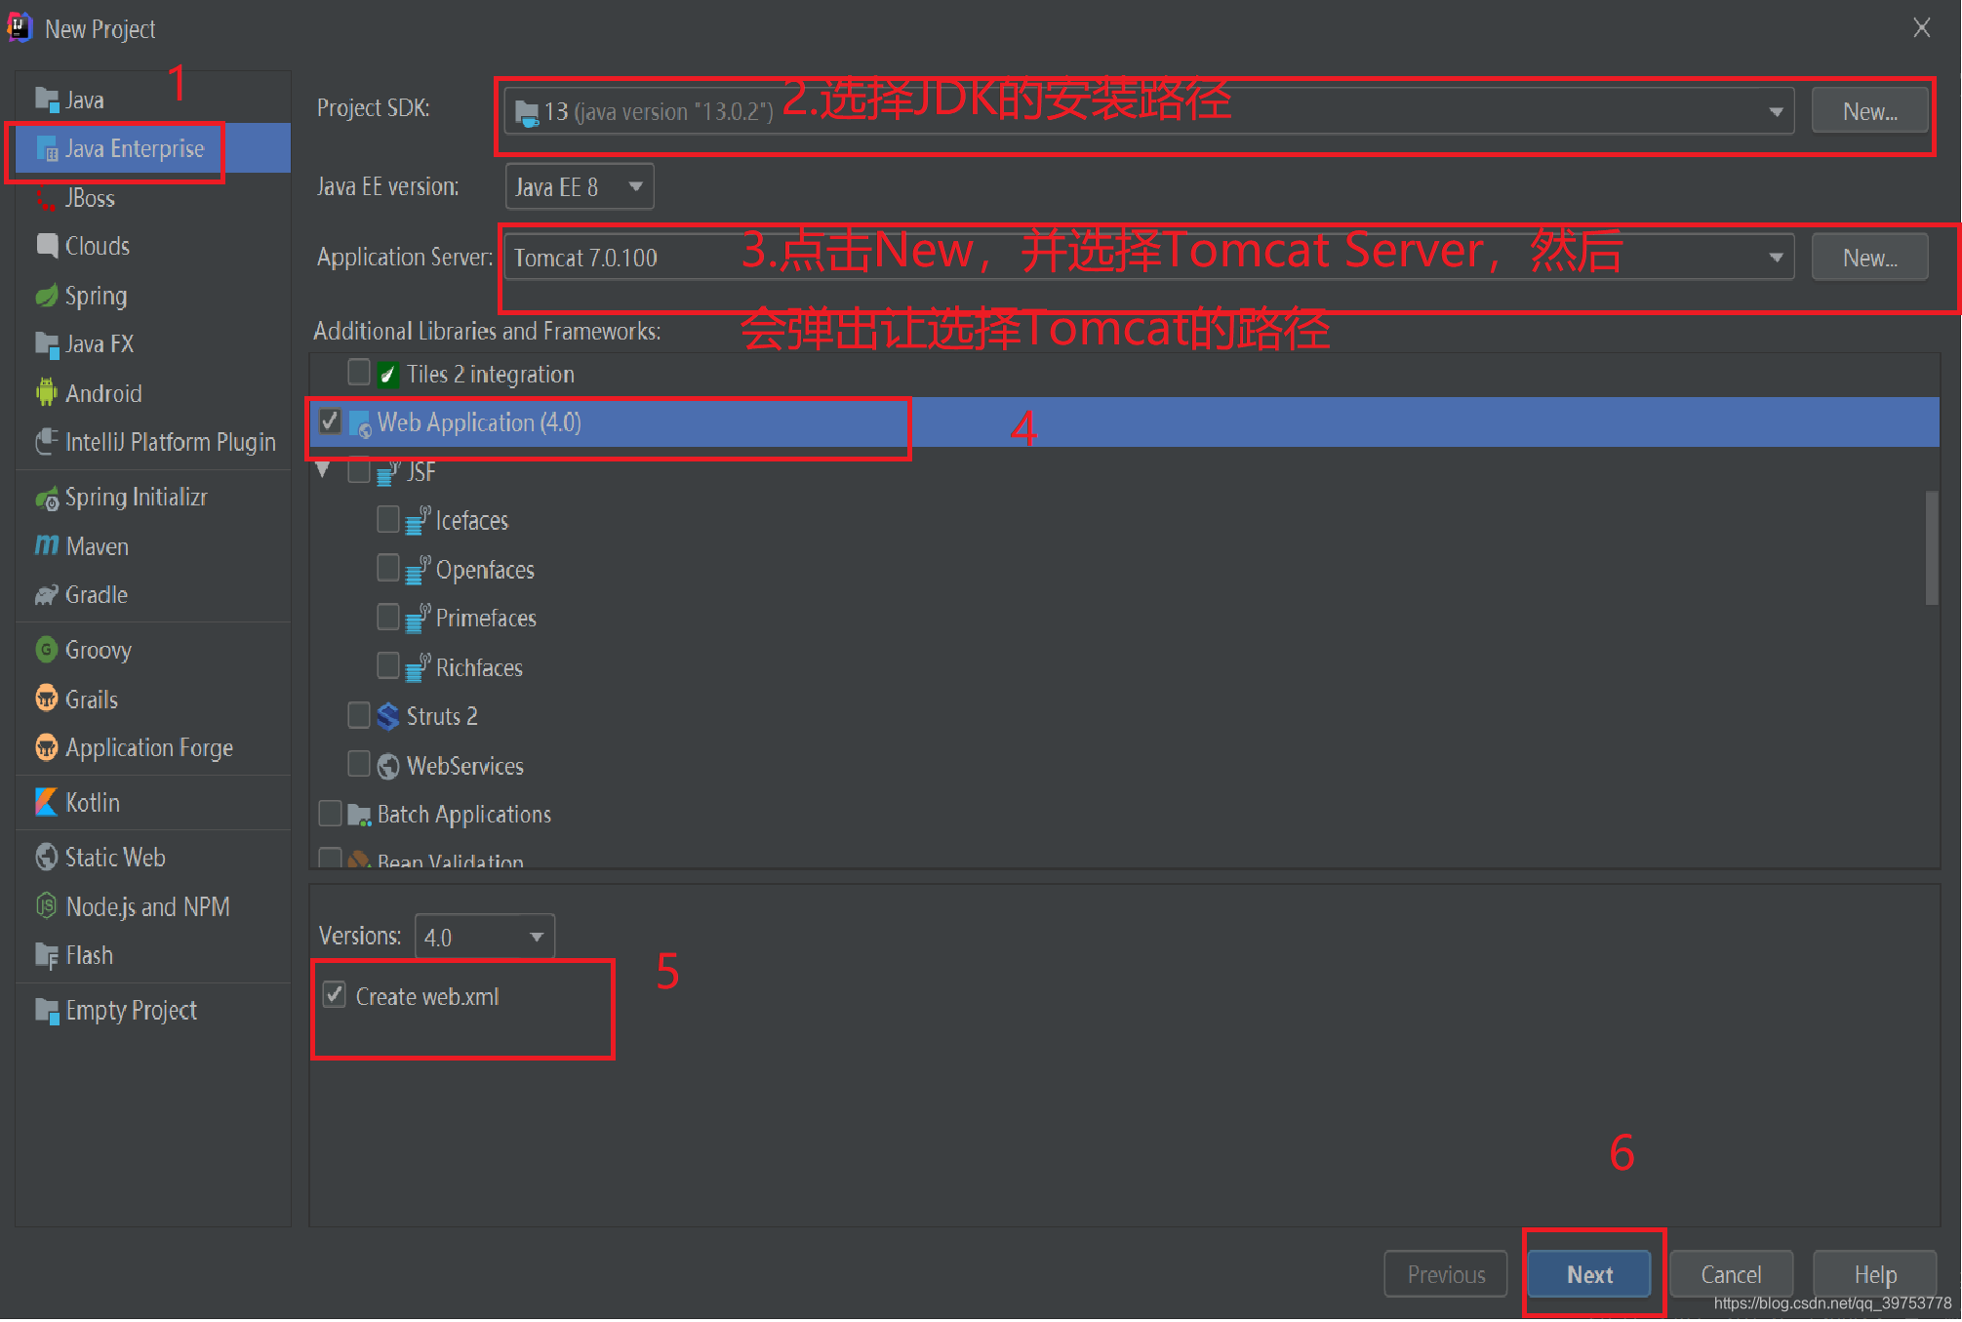This screenshot has width=1962, height=1322.
Task: Select the Kotlin K icon
Action: pyautogui.click(x=47, y=803)
